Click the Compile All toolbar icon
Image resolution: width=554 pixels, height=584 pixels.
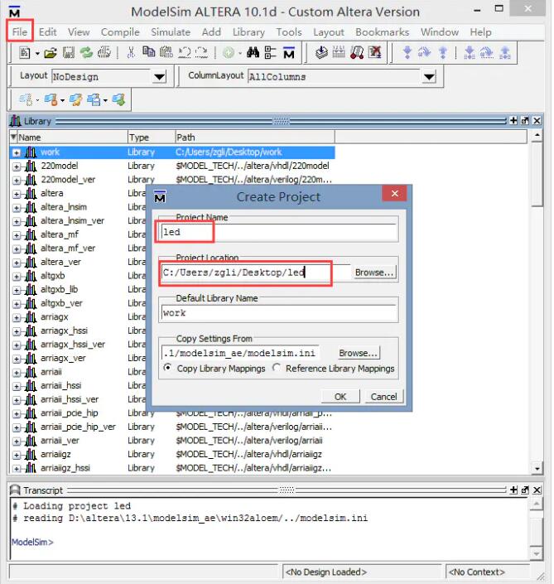coord(339,52)
